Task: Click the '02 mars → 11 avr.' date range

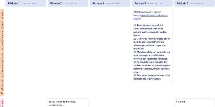Action: 155,3
